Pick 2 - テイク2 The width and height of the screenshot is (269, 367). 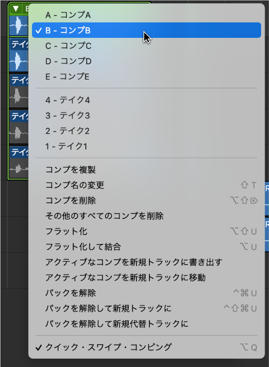[x=146, y=131]
